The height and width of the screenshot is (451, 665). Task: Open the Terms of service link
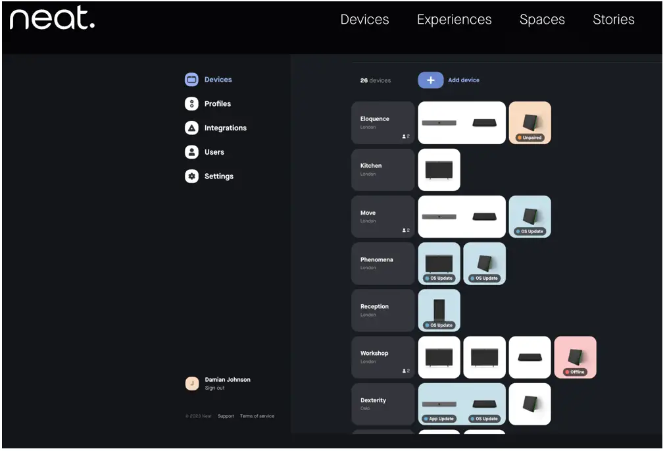coord(257,416)
